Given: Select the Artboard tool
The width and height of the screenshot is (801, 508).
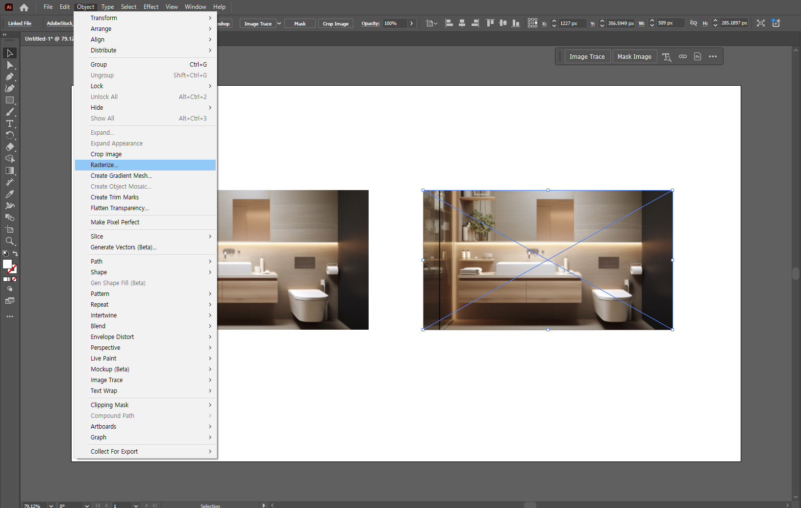Looking at the screenshot, I should [10, 229].
